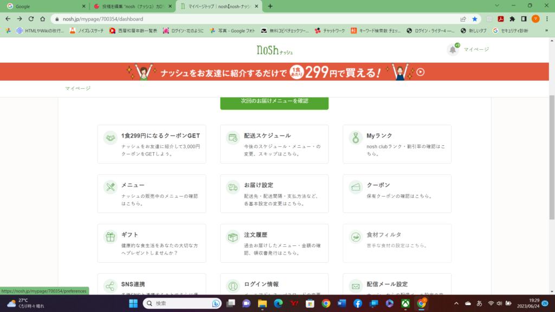Viewport: 555px width, 312px height.
Task: Click the play arrow icon in banner
Action: tap(420, 72)
